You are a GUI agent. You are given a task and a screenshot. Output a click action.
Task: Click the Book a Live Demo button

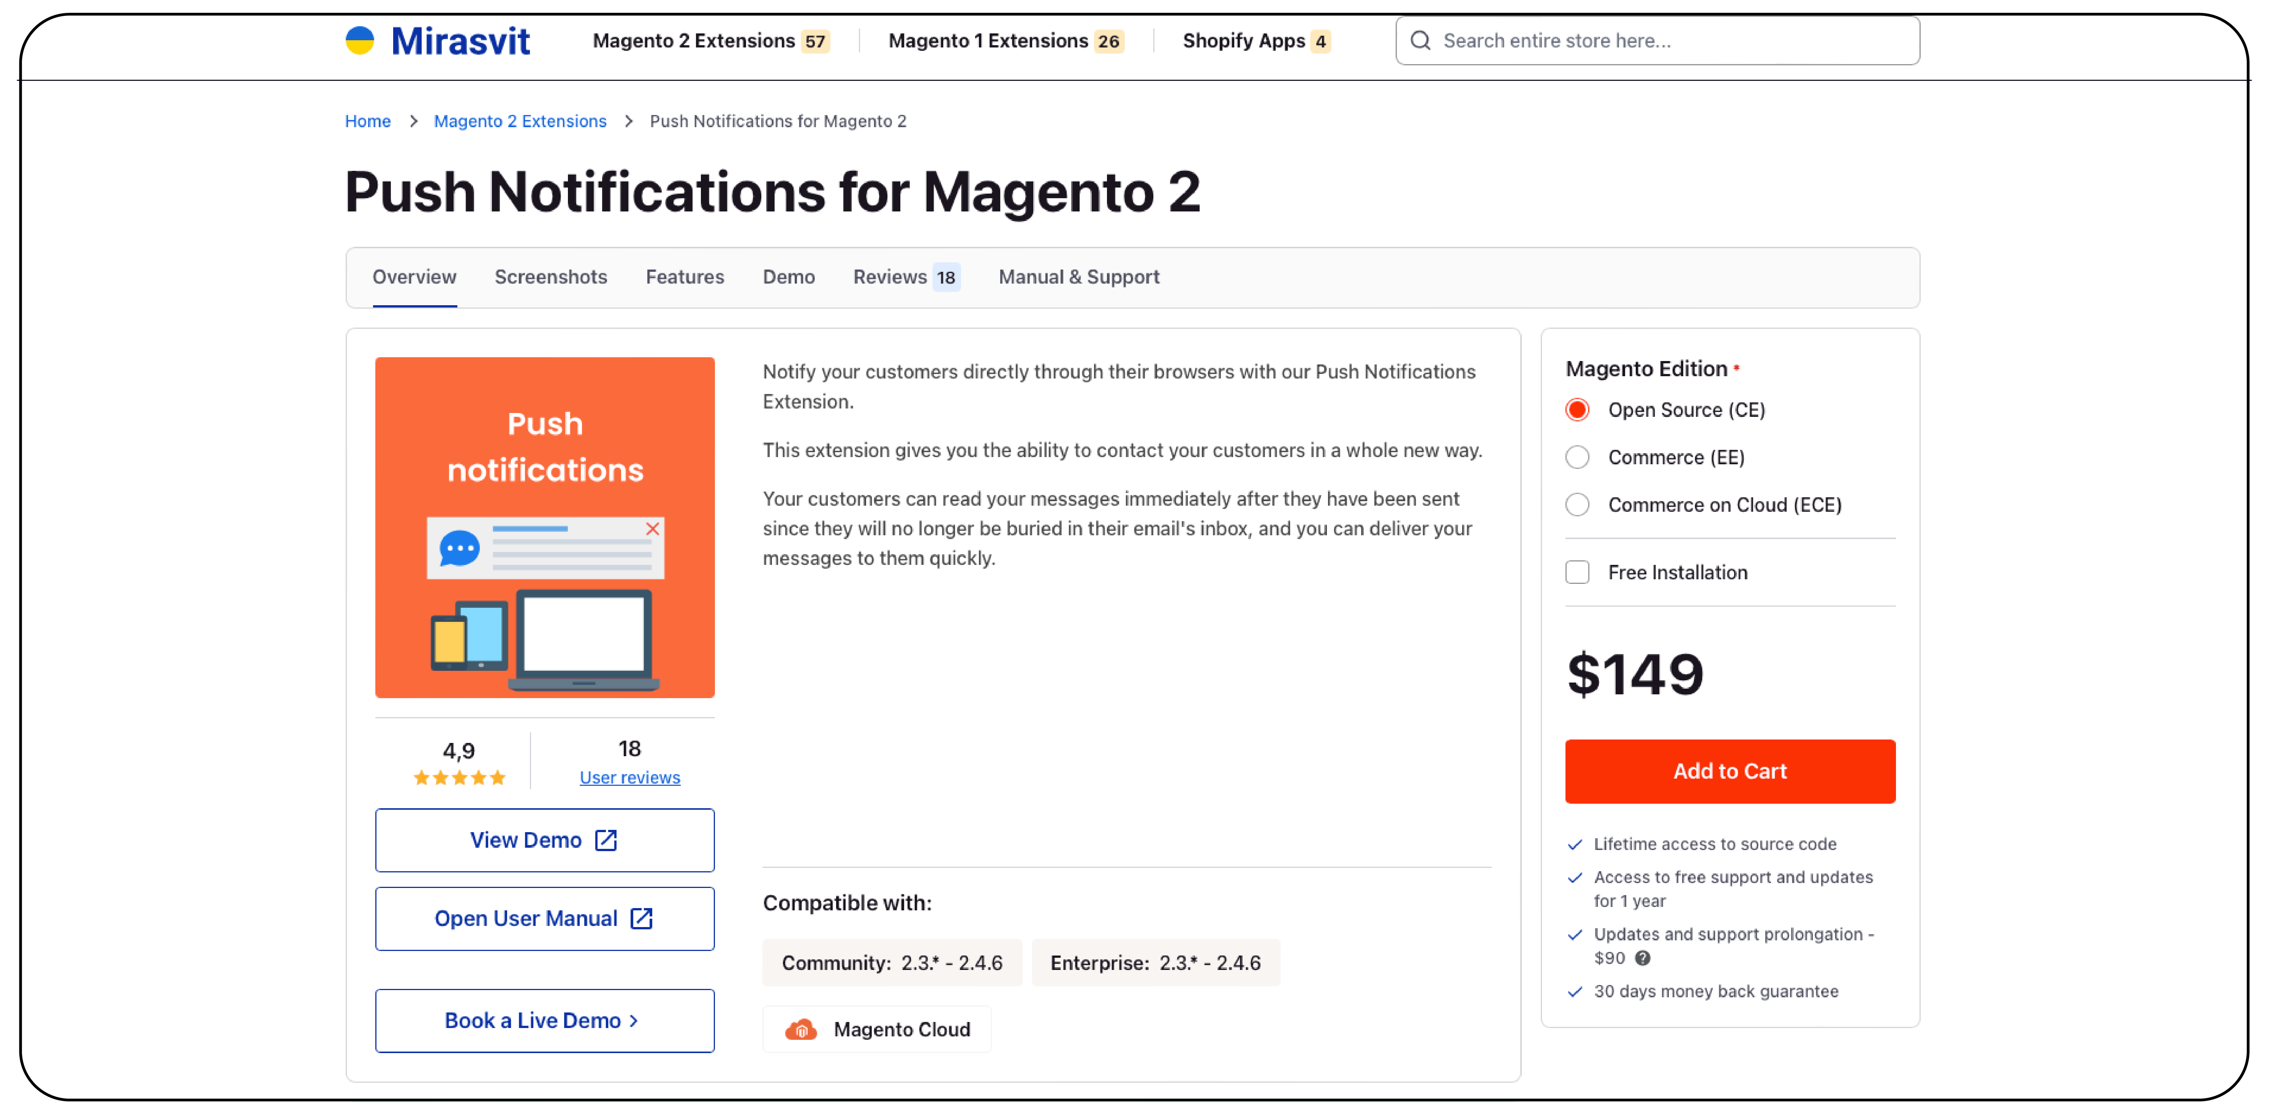(544, 1020)
